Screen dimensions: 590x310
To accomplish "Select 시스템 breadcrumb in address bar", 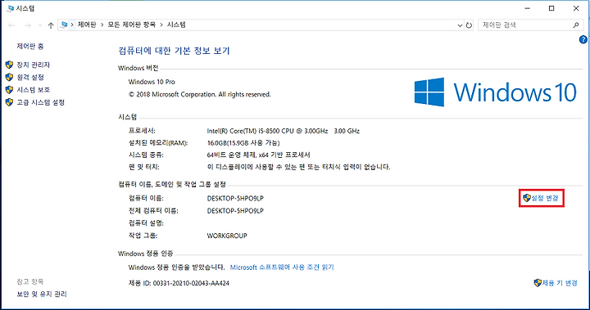I will pyautogui.click(x=176, y=25).
